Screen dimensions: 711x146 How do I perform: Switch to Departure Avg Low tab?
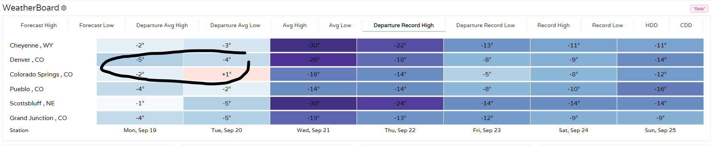click(x=235, y=25)
